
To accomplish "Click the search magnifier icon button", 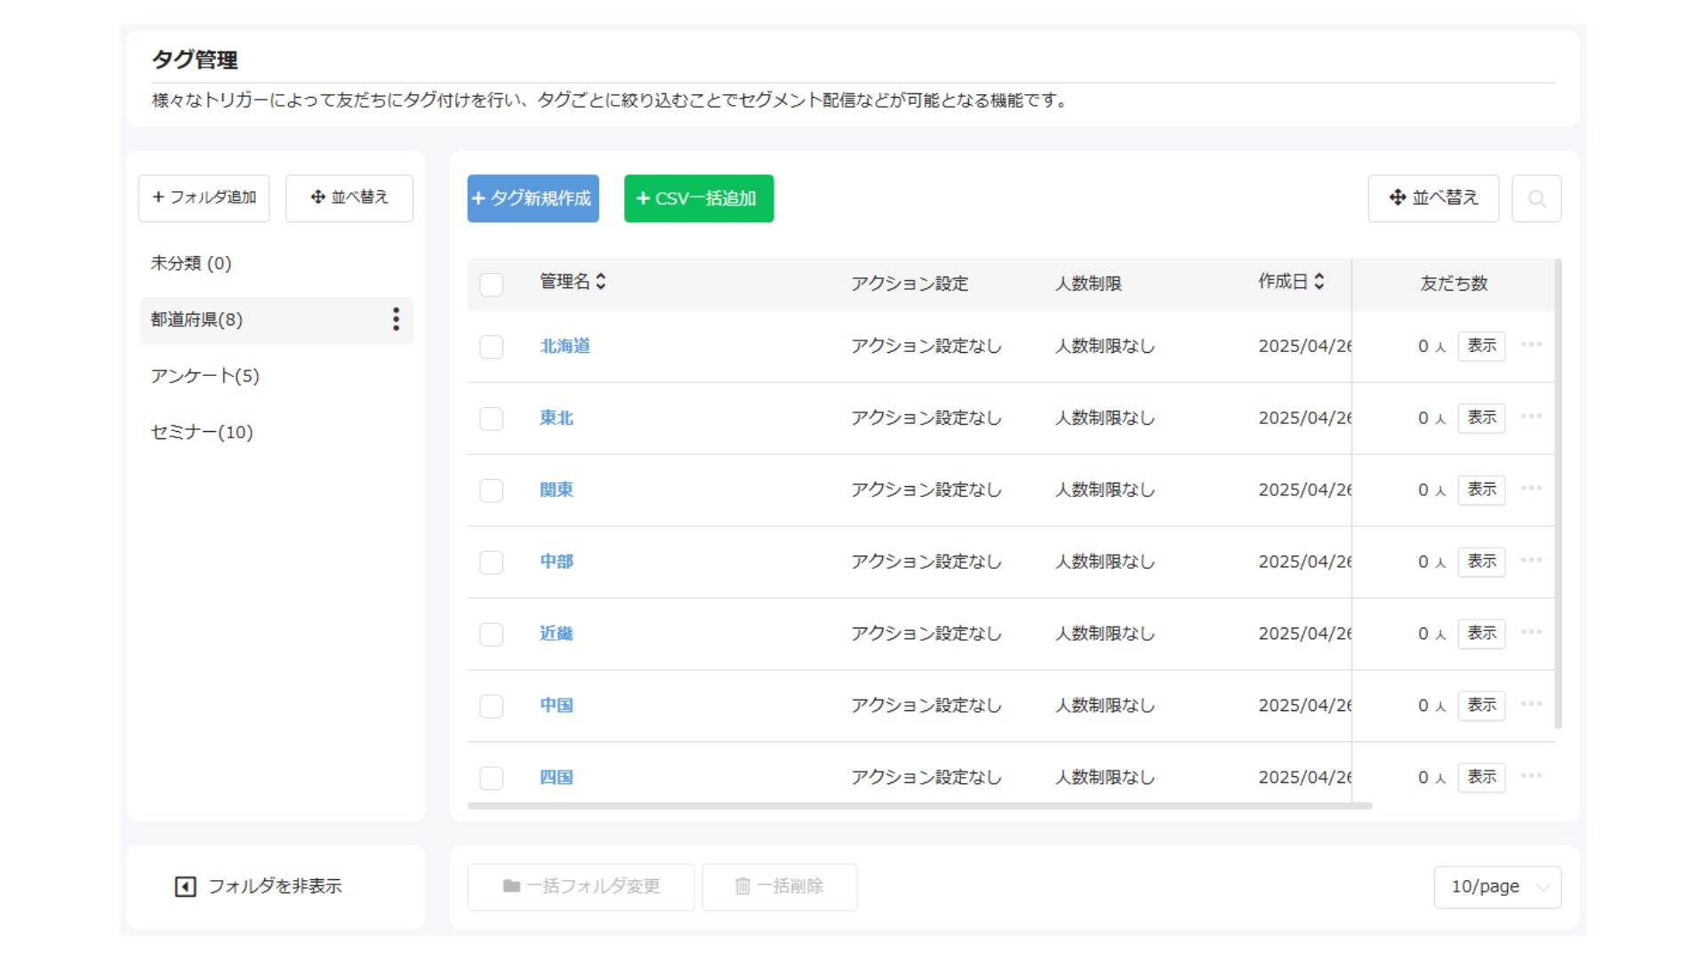I will [x=1536, y=198].
